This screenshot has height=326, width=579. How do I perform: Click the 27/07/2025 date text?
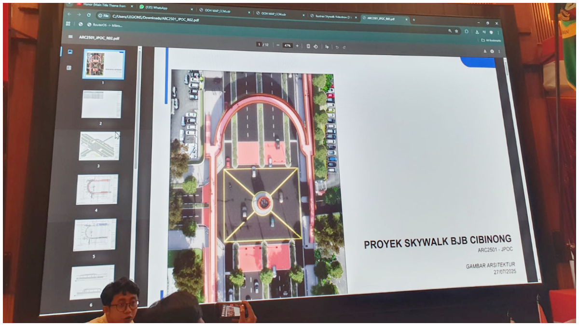click(x=504, y=272)
